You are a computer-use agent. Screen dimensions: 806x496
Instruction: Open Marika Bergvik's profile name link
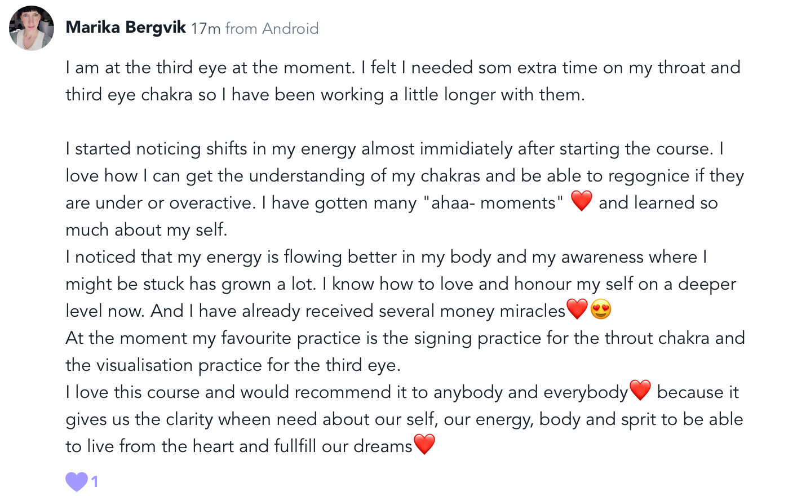(126, 28)
